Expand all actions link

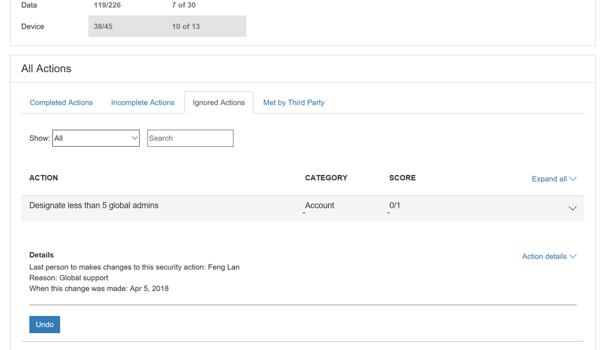click(554, 179)
